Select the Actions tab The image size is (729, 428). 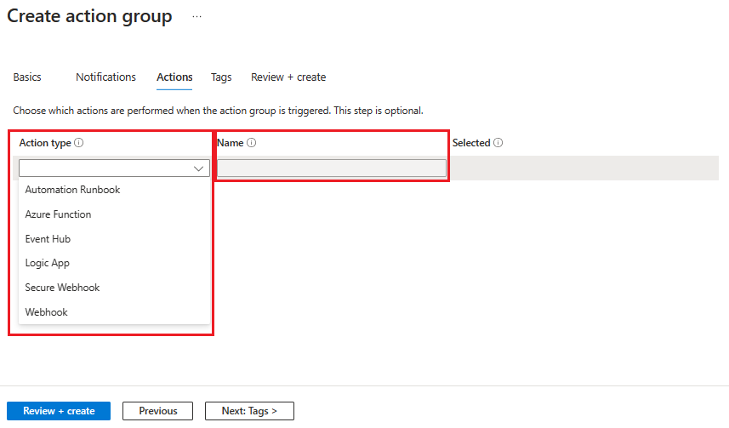[174, 77]
